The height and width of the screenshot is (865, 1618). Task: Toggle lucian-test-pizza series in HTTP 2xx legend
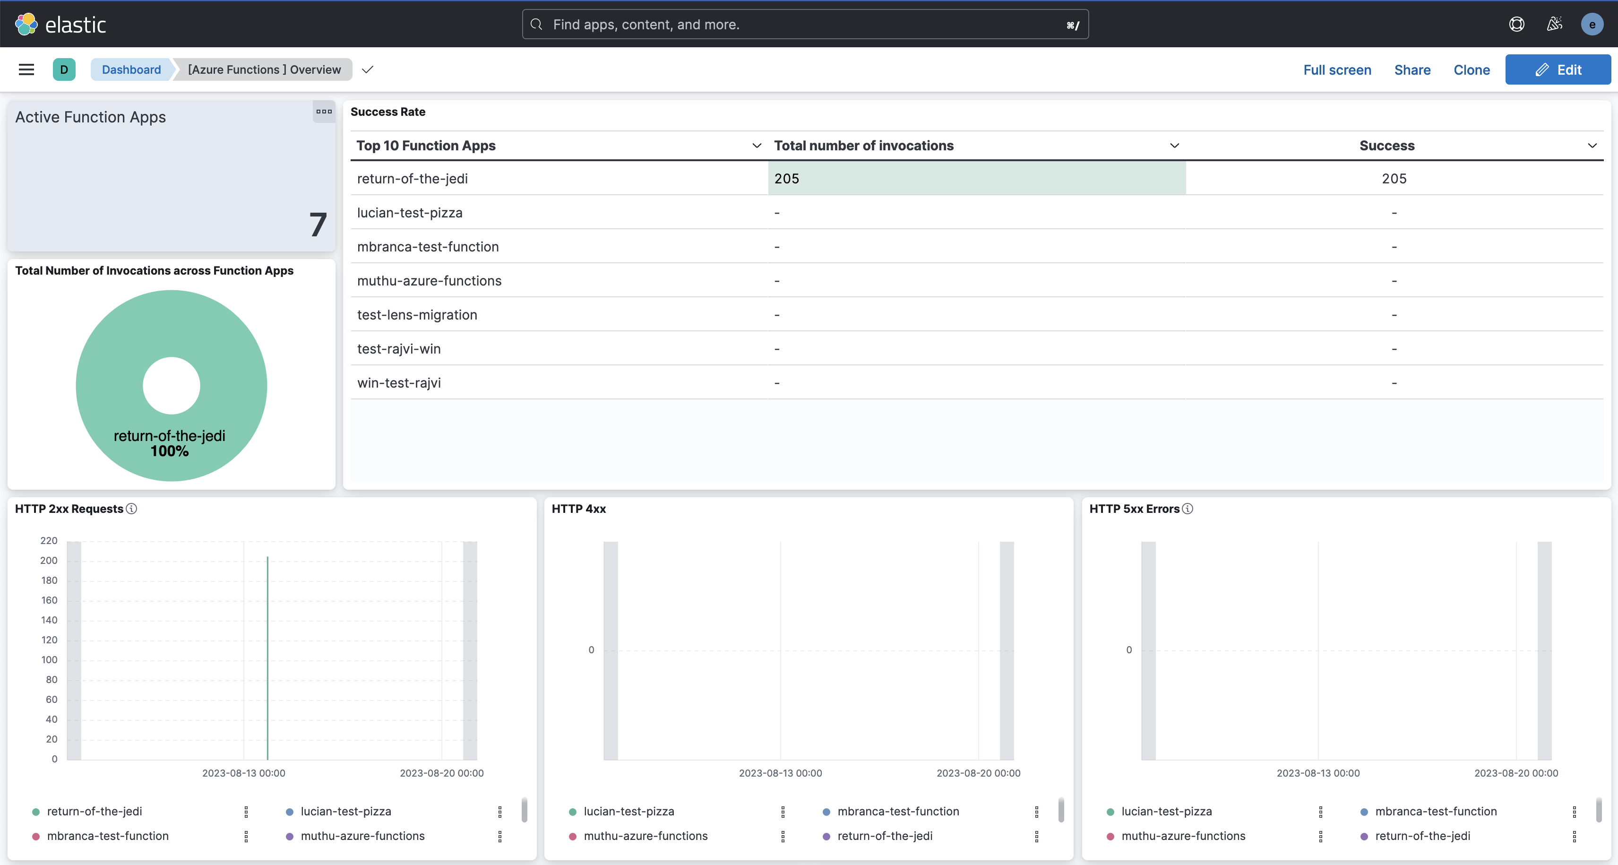tap(345, 811)
